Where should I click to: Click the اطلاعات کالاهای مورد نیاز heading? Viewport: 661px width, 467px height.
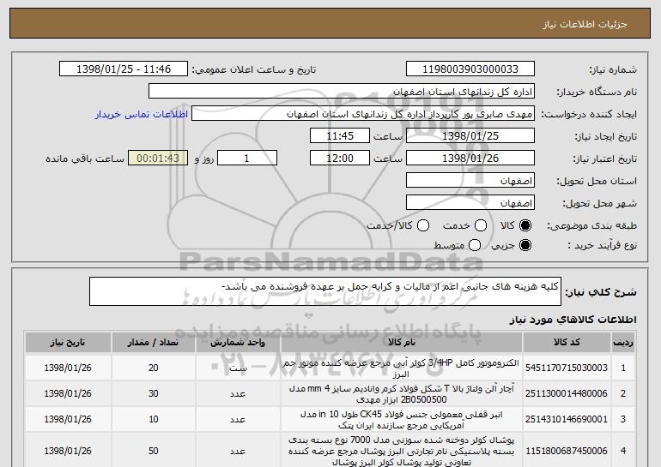(x=573, y=320)
